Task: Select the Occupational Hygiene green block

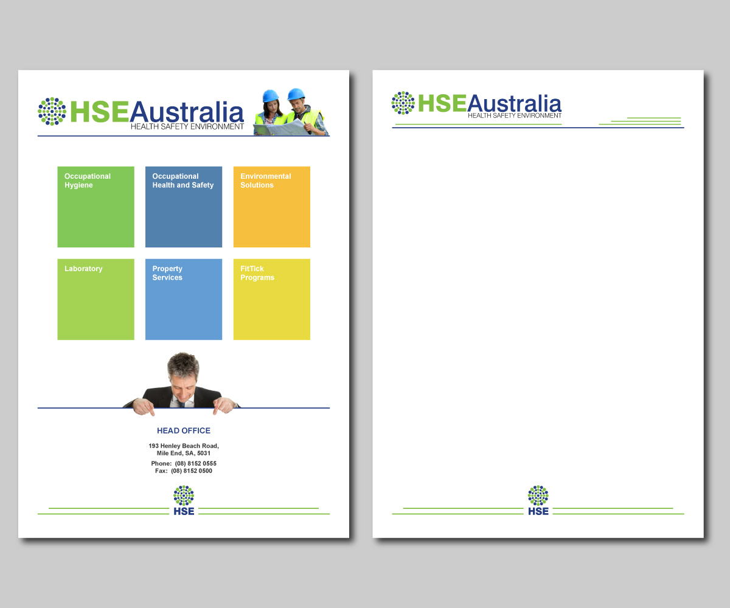Action: coord(96,207)
